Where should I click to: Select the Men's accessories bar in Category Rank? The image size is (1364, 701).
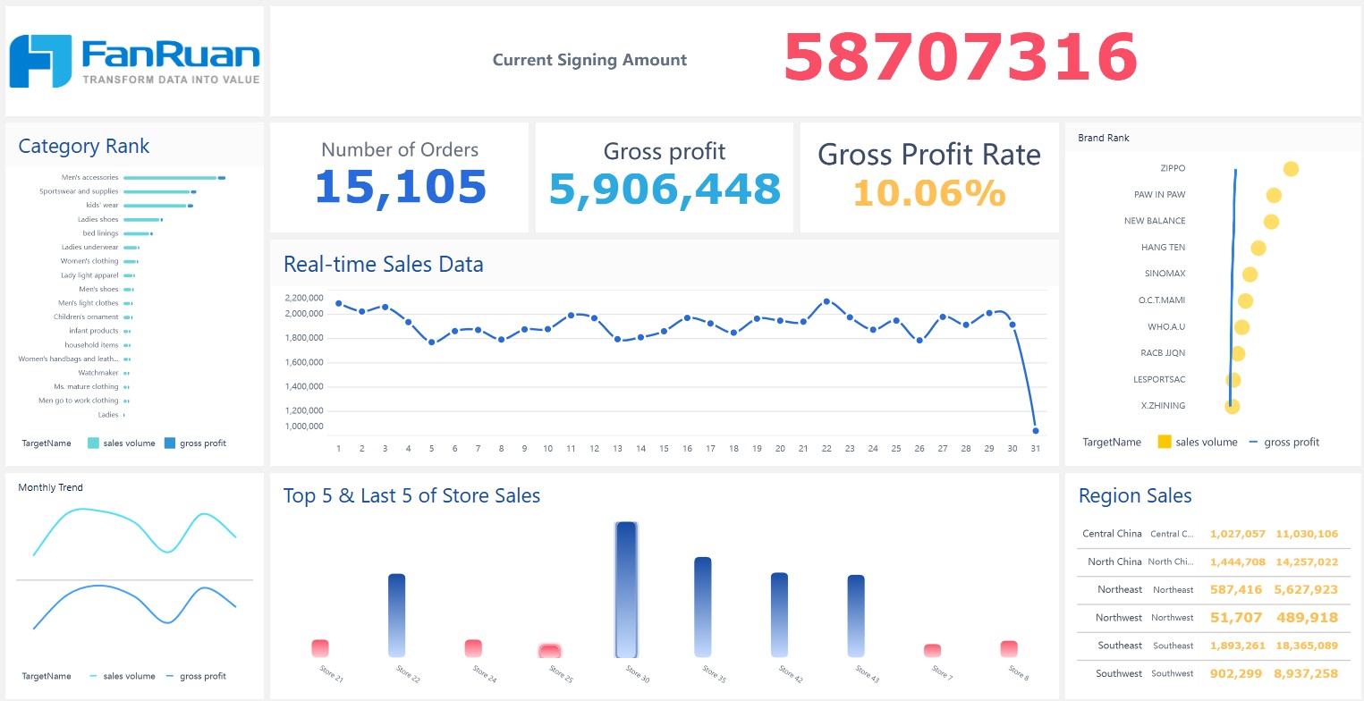[x=170, y=178]
